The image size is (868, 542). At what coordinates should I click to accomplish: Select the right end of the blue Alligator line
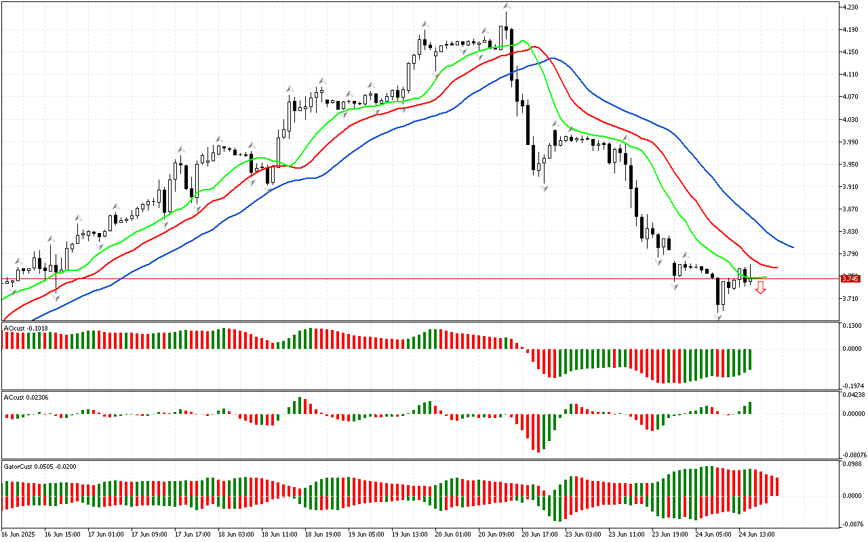coord(792,247)
